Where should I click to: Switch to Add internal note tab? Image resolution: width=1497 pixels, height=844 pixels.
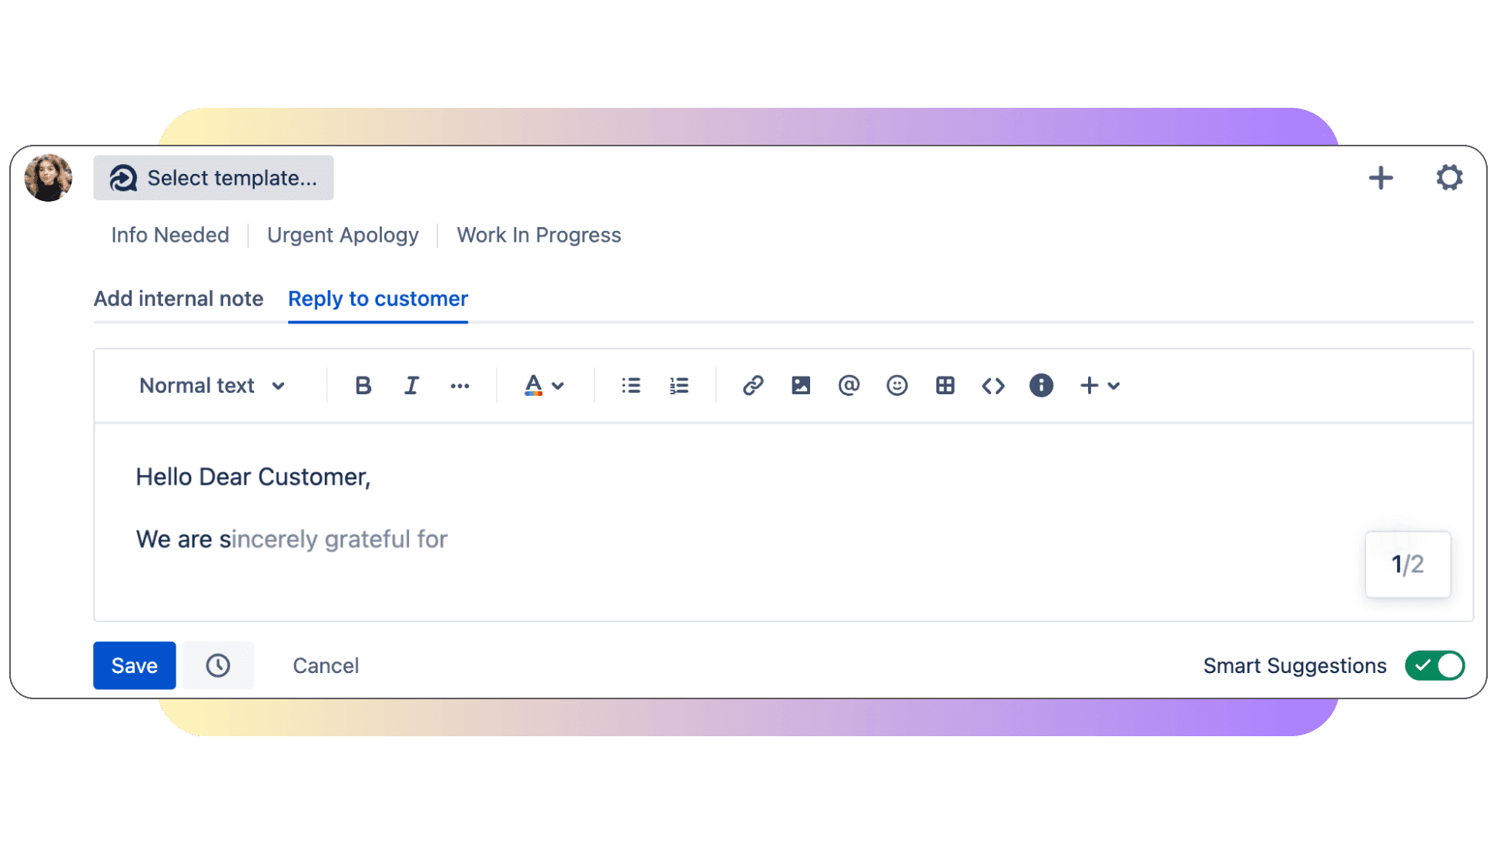tap(178, 298)
